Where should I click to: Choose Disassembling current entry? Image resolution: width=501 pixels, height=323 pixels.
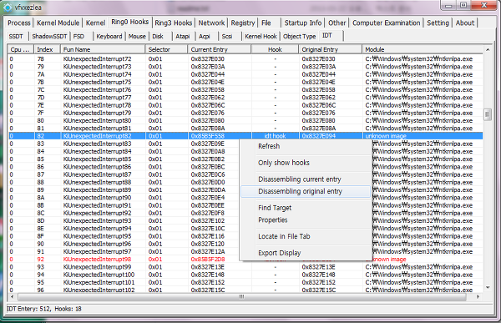click(x=305, y=179)
